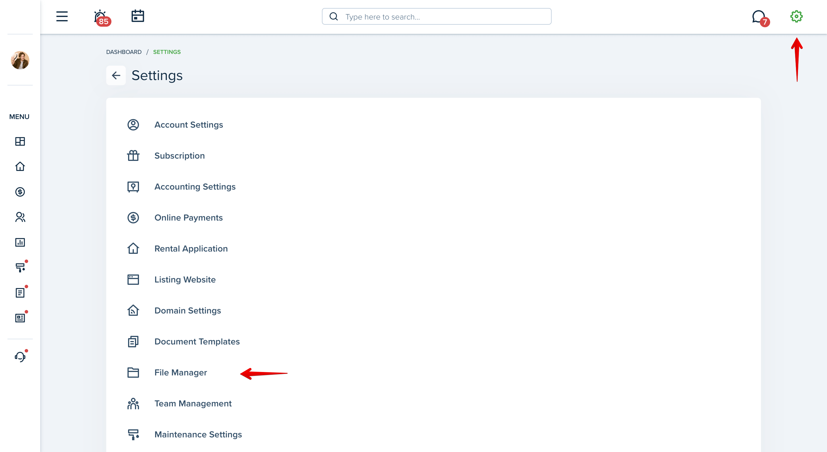Open the properties house icon in sidebar
Image resolution: width=827 pixels, height=452 pixels.
[x=20, y=166]
